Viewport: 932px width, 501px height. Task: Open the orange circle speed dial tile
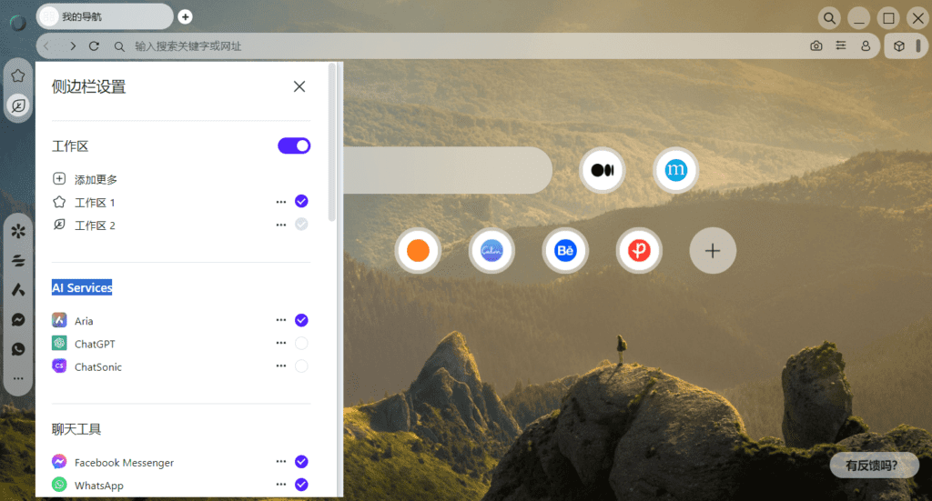418,251
